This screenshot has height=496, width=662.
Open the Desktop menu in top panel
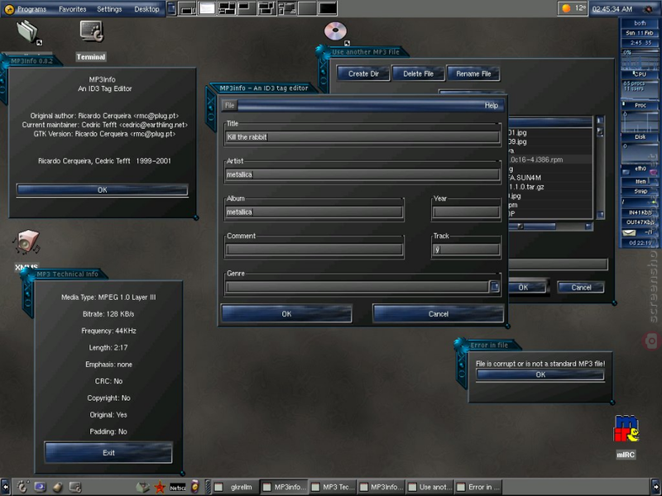[x=146, y=9]
